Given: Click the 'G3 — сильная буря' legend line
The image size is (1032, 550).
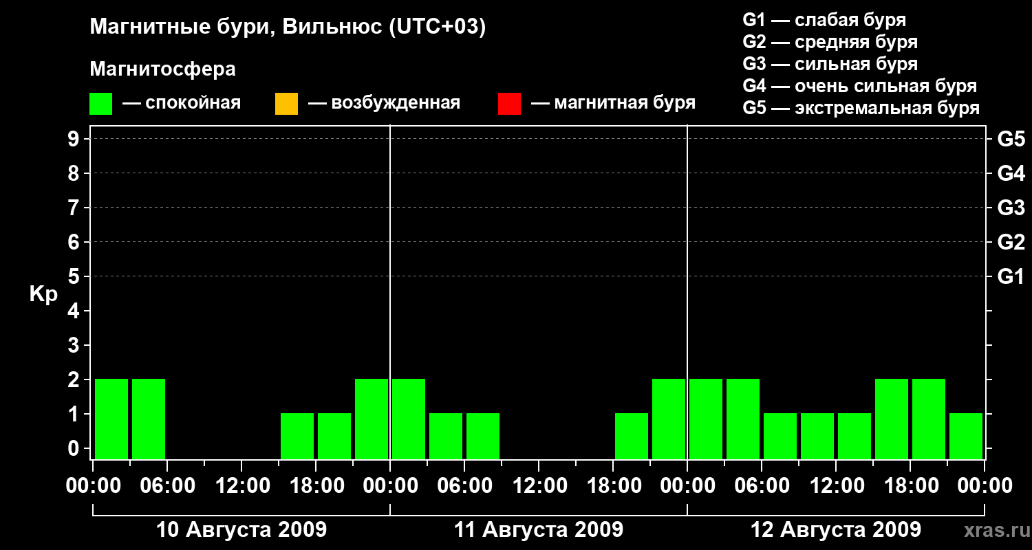Looking at the screenshot, I should (x=830, y=64).
